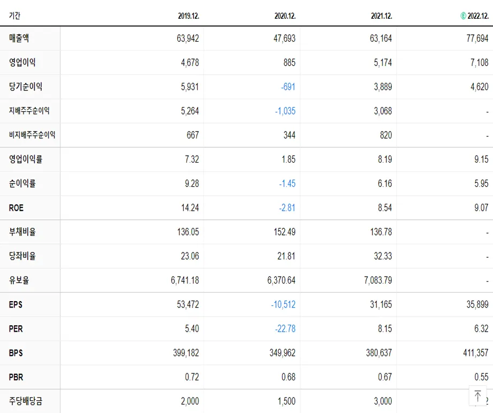Select revenue value 63,942

click(188, 39)
